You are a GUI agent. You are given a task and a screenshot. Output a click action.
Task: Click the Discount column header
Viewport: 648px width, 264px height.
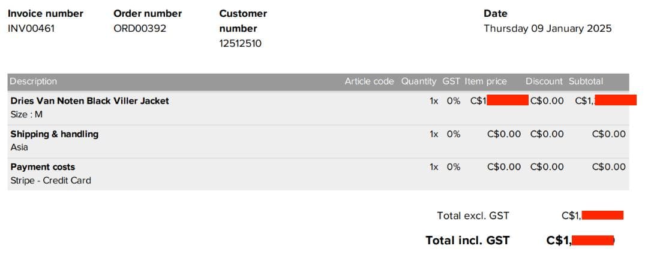tap(544, 81)
